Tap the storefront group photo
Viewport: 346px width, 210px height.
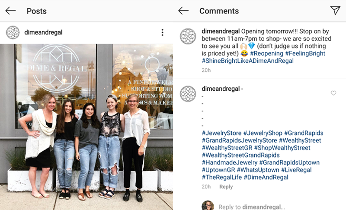86,127
